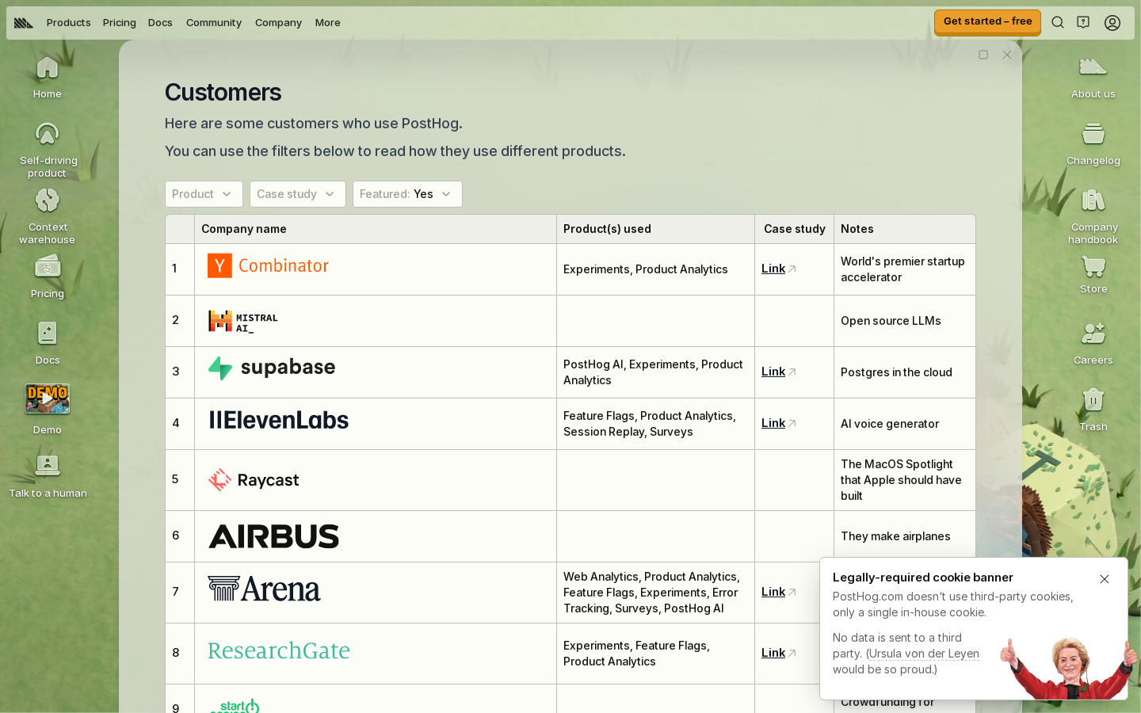Screen dimensions: 1141x713
Task: Select the "Postgres in the cloud" note
Action: click(x=896, y=372)
